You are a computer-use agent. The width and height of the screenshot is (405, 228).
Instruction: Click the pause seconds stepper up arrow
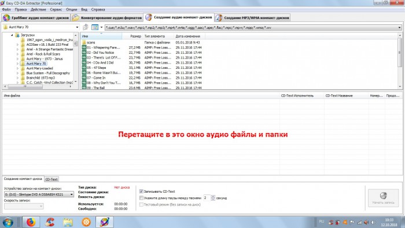click(213, 197)
